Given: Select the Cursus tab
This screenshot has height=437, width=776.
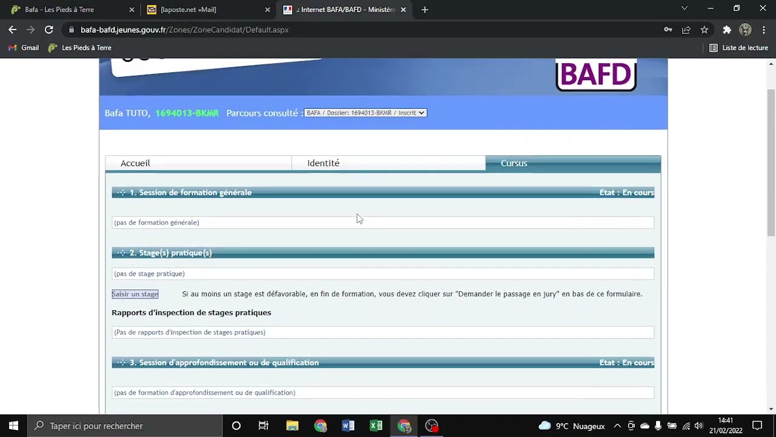Looking at the screenshot, I should (x=573, y=163).
